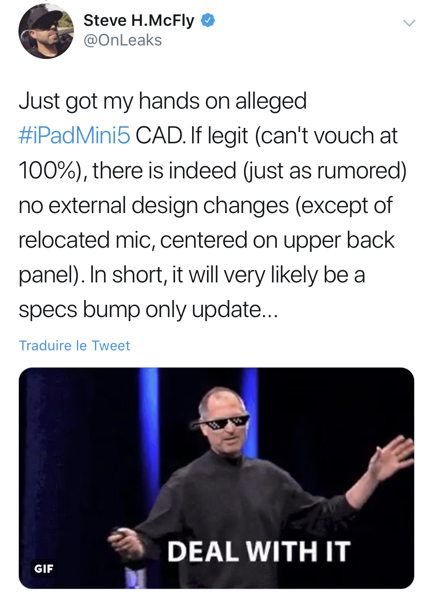Open the #iPadMini5 hashtag
This screenshot has height=598, width=433.
(74, 136)
